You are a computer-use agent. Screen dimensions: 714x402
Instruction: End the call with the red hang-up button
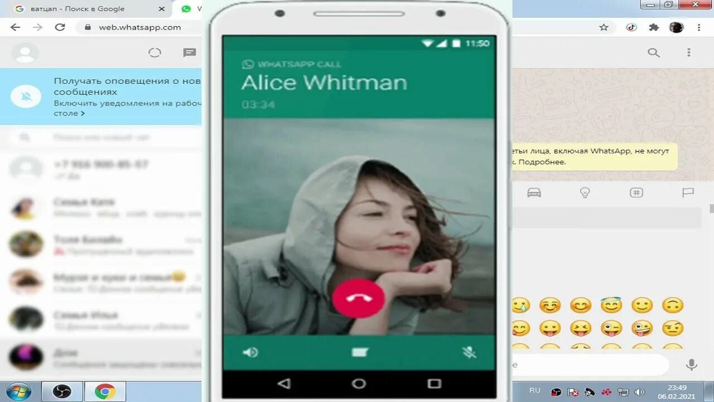point(358,298)
